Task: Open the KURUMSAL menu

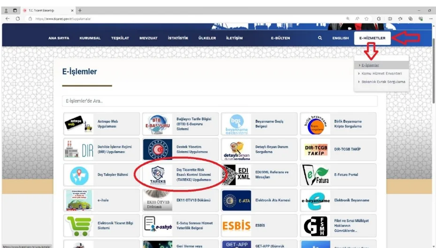Action: [x=90, y=38]
